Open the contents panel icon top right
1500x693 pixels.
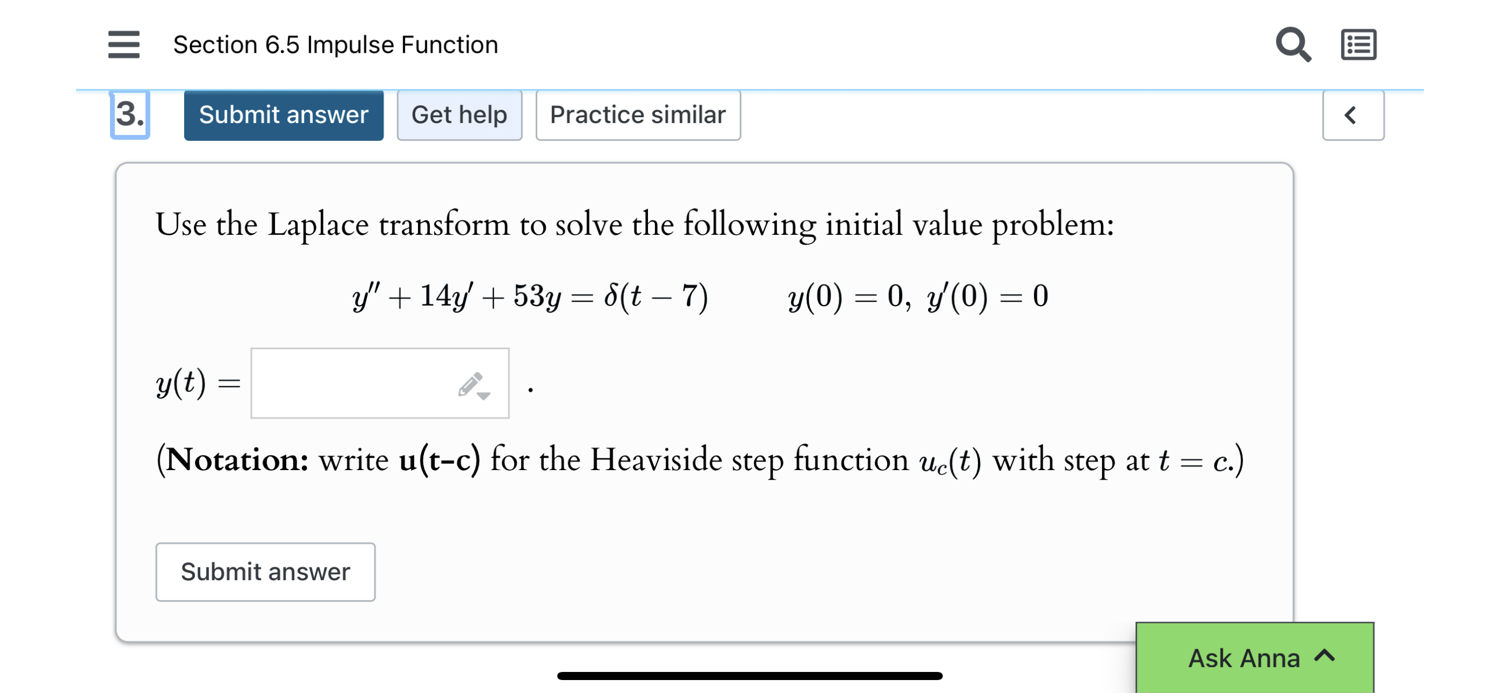pyautogui.click(x=1359, y=44)
